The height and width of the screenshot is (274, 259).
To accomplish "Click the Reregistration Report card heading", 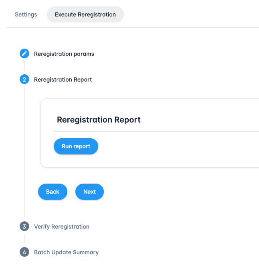I will pos(99,120).
